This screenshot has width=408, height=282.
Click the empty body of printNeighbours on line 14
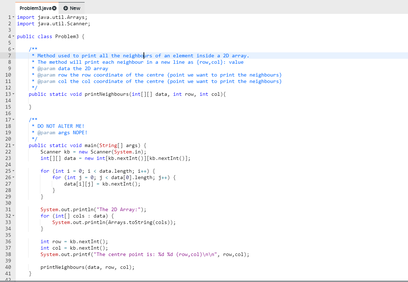click(x=71, y=100)
